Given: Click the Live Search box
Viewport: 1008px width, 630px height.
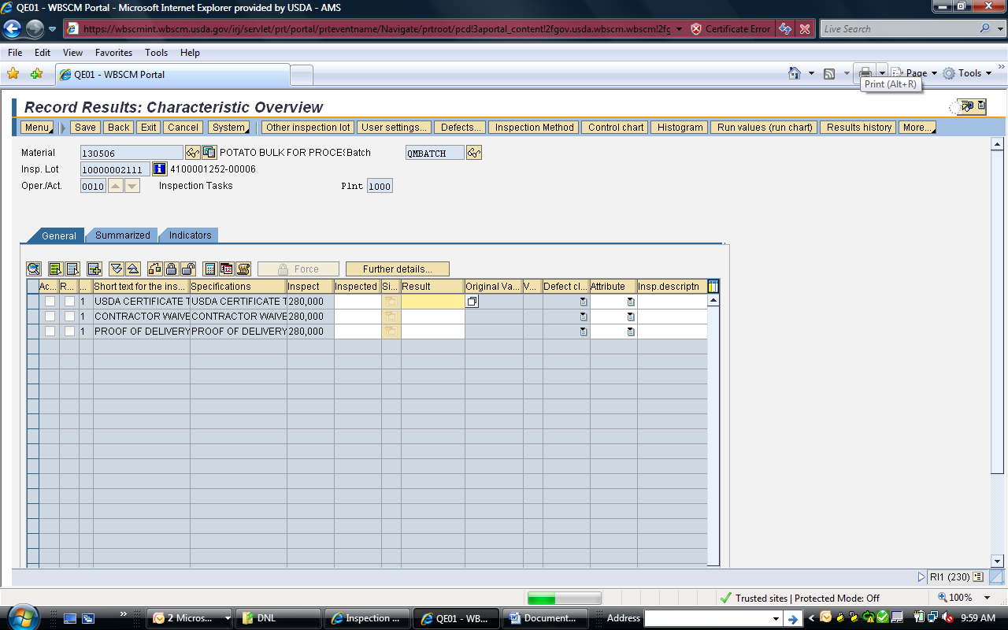Looking at the screenshot, I should coord(899,29).
